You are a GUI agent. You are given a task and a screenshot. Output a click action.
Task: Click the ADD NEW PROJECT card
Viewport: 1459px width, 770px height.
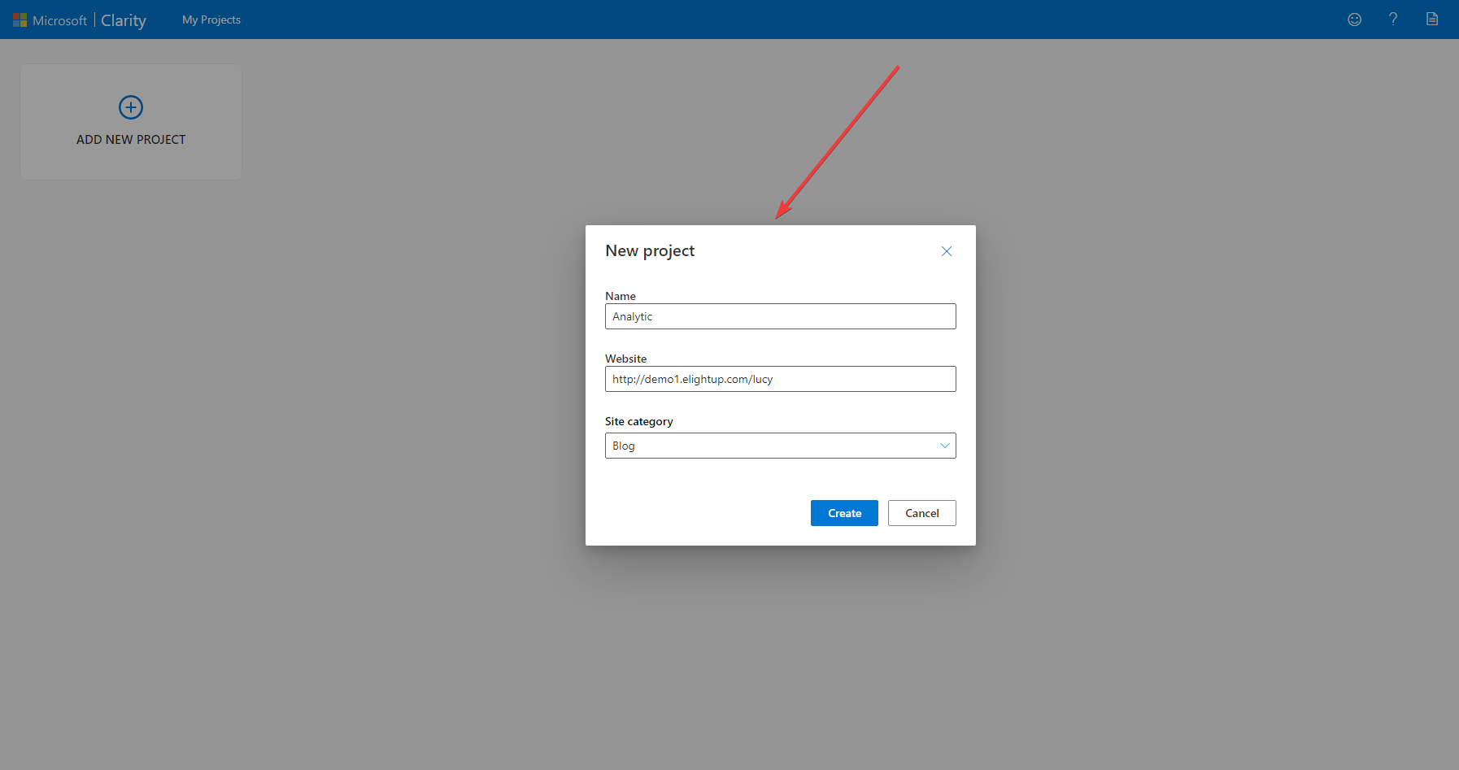(130, 122)
